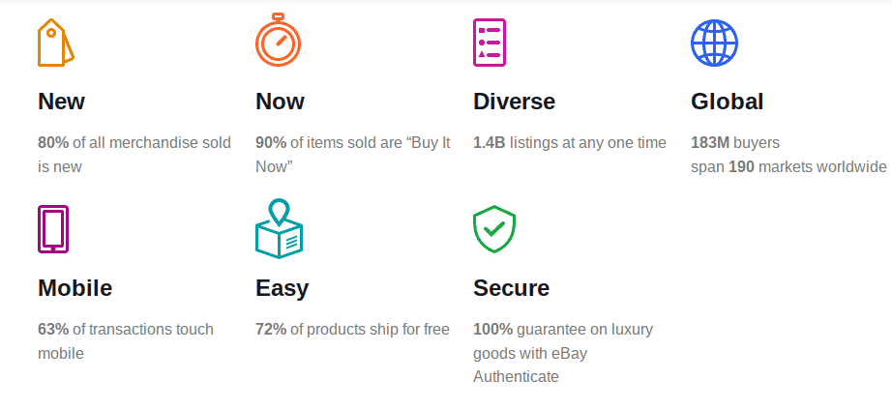Click the "Diverse" heading
Viewport: 892px width, 410px height.
(x=515, y=102)
